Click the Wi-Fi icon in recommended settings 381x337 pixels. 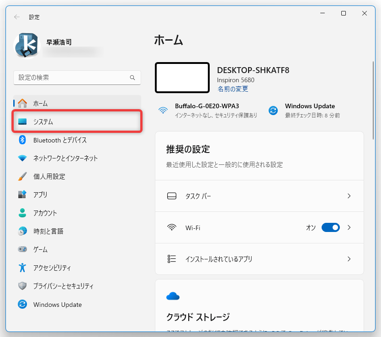coord(172,227)
